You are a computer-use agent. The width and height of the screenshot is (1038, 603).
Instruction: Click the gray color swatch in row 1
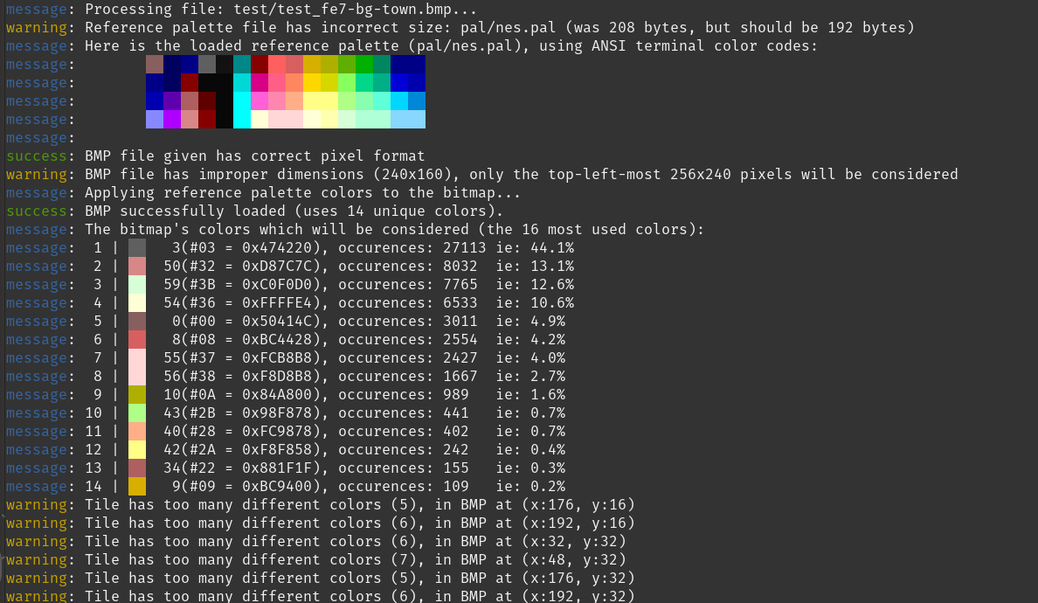click(137, 248)
